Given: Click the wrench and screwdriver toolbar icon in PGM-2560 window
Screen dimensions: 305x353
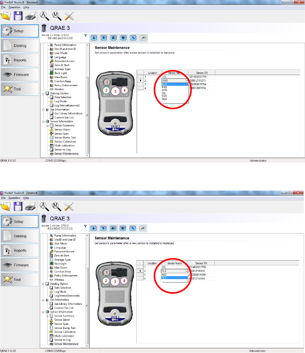Looking at the screenshot, I should pyautogui.click(x=69, y=207).
